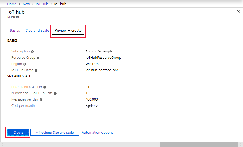Click the 'Cost per month' label

click(x=23, y=106)
